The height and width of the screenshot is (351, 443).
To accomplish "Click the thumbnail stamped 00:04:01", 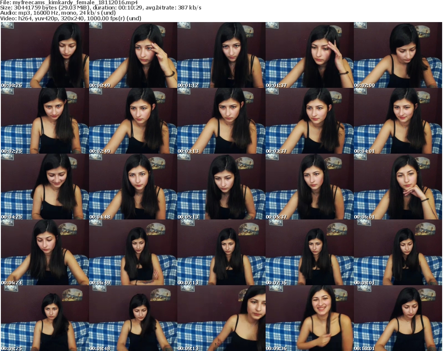I will pos(398,121).
